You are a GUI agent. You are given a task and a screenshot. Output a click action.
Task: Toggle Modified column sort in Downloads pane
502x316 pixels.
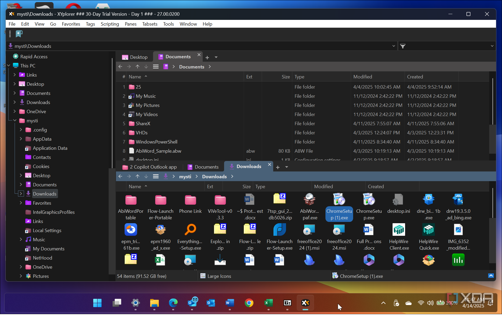pos(323,187)
